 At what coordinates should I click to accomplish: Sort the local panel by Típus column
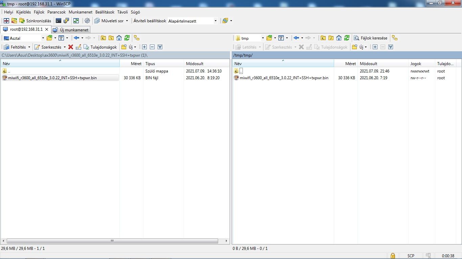(x=164, y=63)
